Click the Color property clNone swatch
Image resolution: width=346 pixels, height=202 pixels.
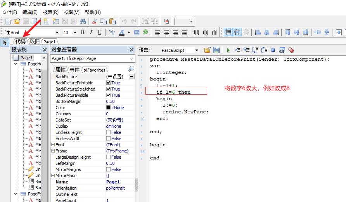pos(109,108)
